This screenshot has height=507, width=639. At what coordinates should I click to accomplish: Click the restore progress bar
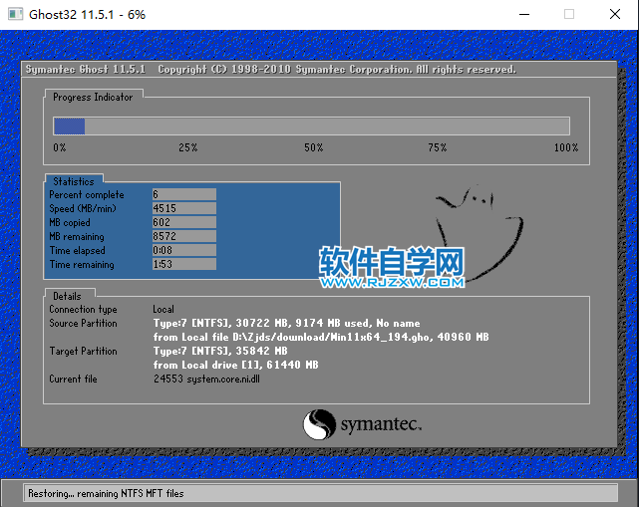(x=311, y=126)
